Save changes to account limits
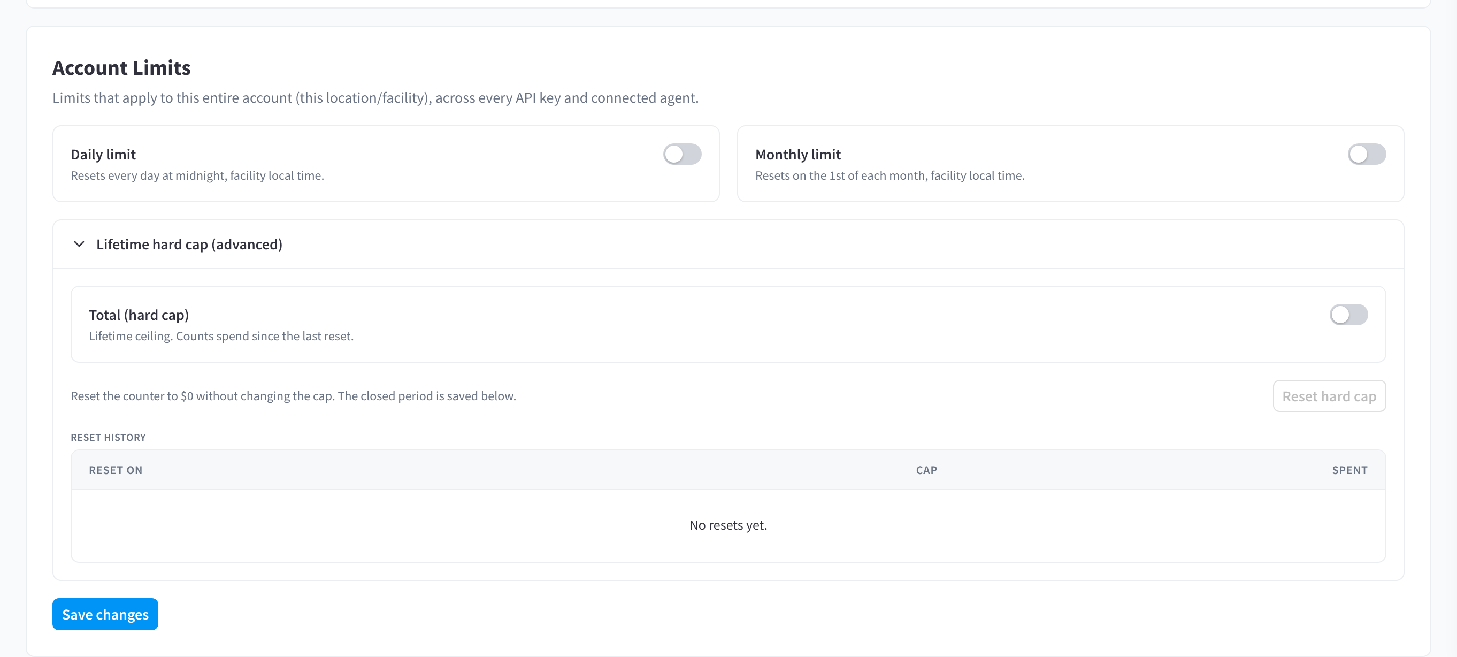1457x657 pixels. coord(105,614)
